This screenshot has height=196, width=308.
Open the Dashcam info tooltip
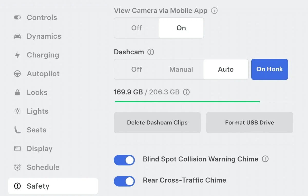tap(151, 52)
